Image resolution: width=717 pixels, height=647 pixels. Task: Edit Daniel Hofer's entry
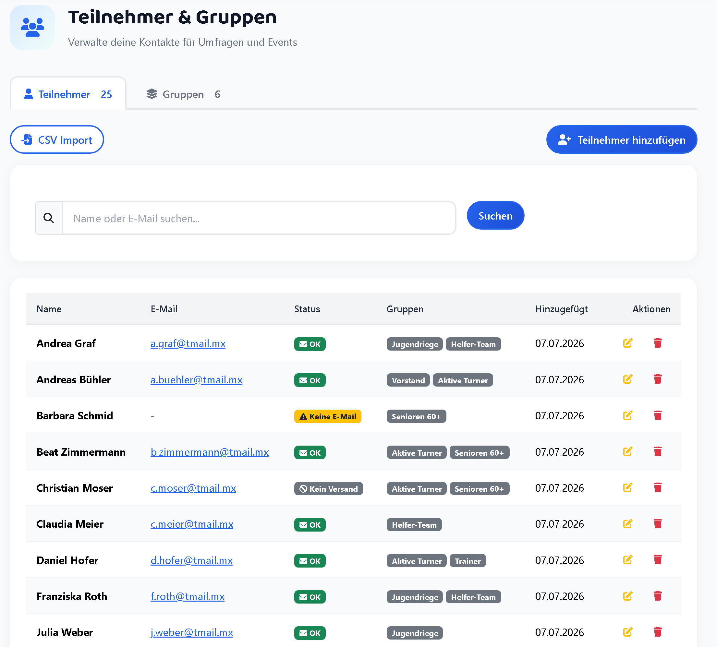click(628, 560)
